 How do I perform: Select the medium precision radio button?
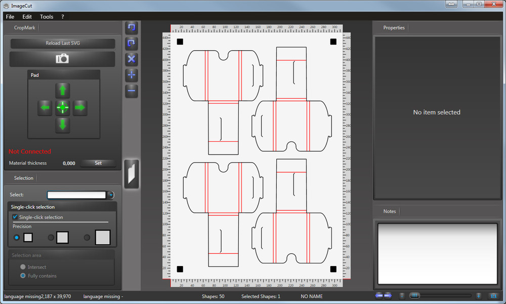click(x=51, y=237)
